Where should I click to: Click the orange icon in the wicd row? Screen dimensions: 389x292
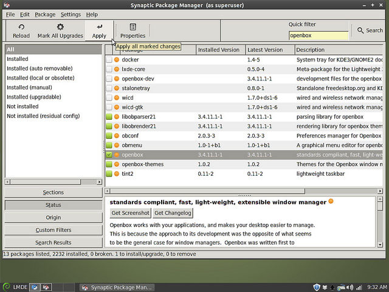117,97
